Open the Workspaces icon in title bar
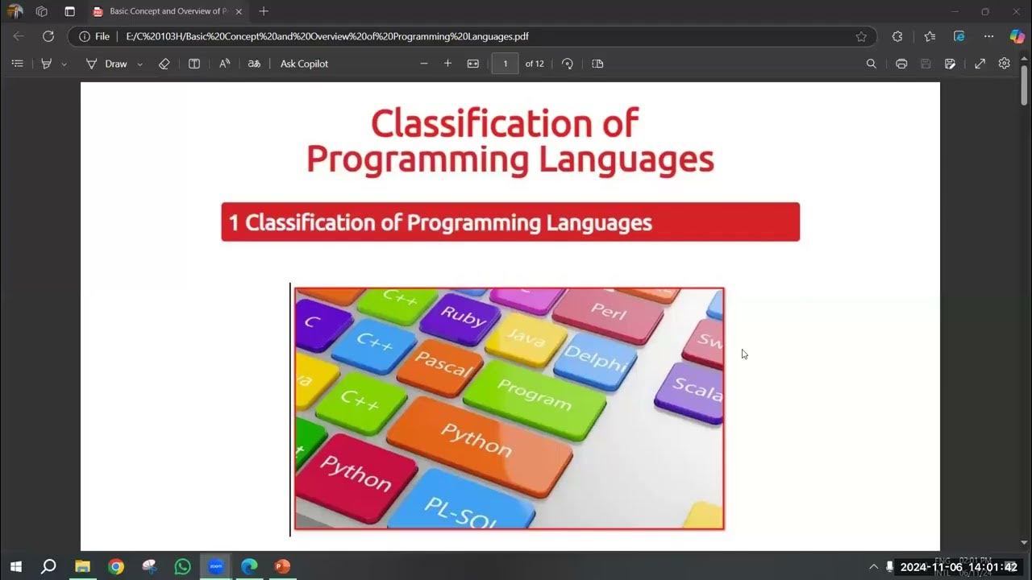The image size is (1032, 580). point(42,11)
